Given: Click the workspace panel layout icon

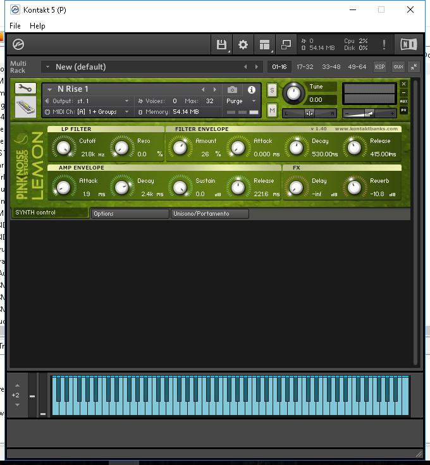Looking at the screenshot, I should coord(264,44).
